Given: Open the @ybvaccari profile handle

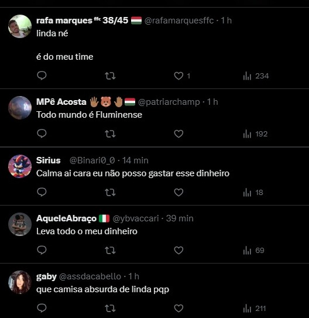Looking at the screenshot, I should [136, 218].
